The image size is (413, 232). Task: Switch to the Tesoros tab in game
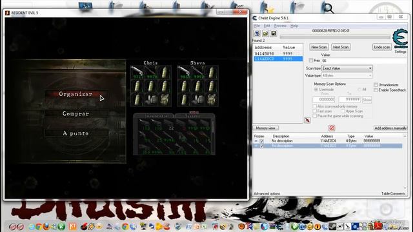coord(194,116)
